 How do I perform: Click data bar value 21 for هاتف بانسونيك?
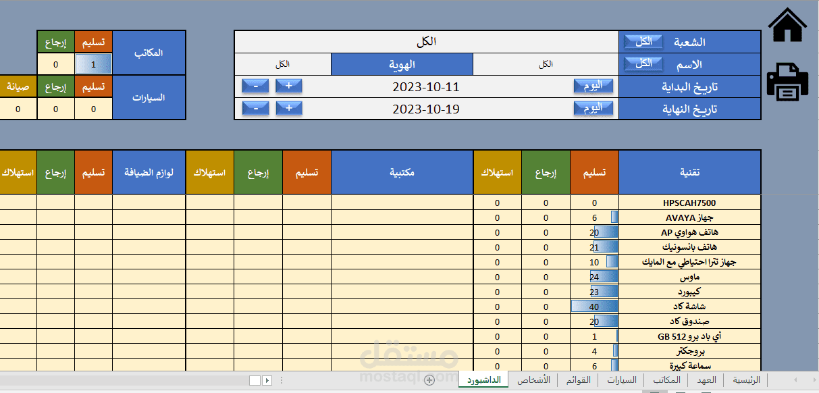pyautogui.click(x=594, y=247)
